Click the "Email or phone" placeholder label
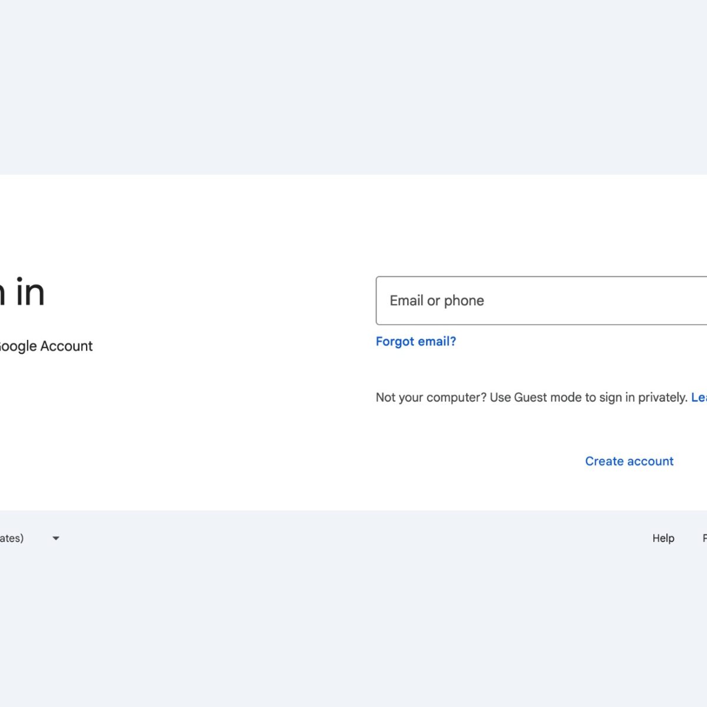707x707 pixels. tap(437, 300)
